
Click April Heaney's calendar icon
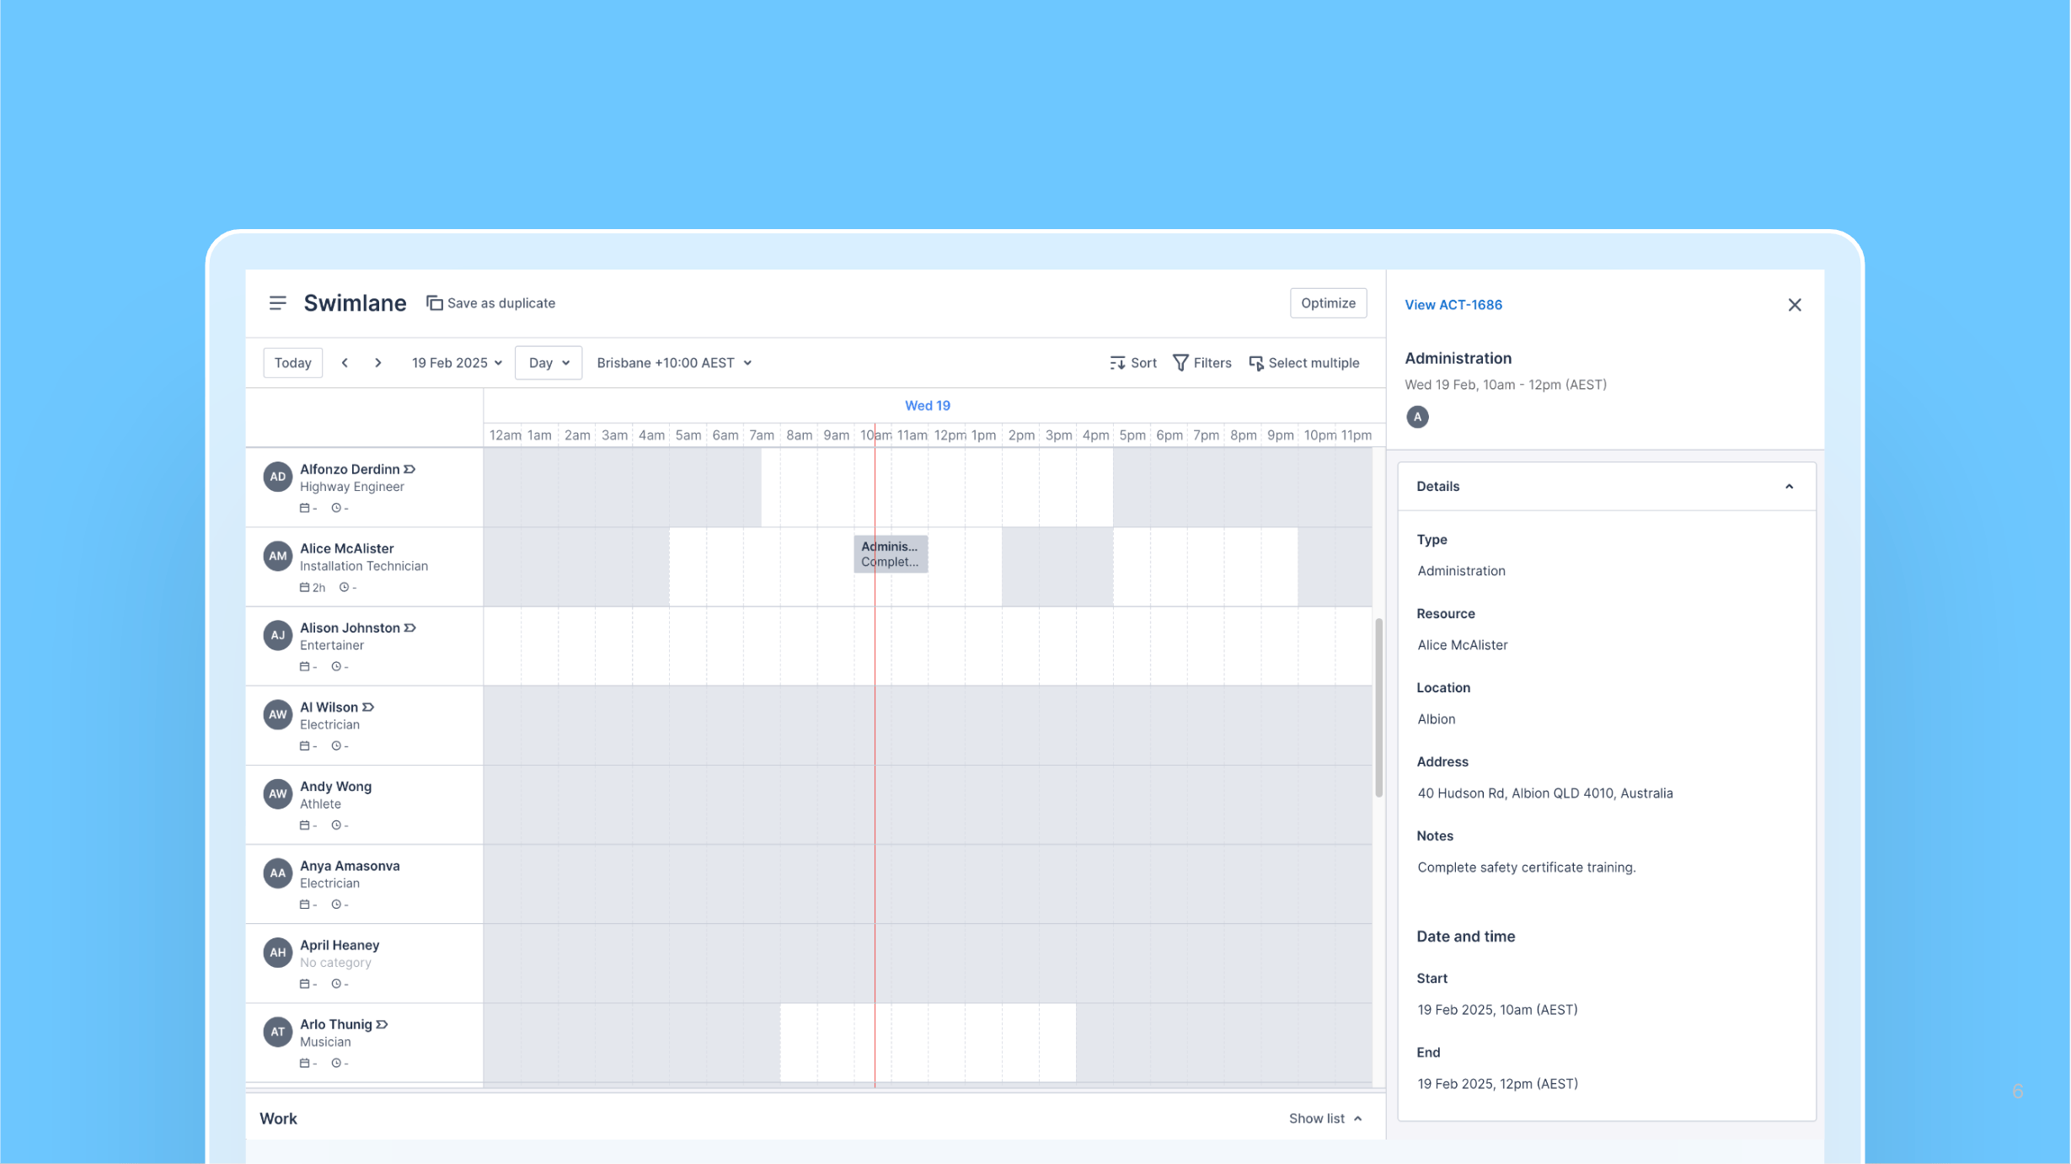click(x=304, y=984)
